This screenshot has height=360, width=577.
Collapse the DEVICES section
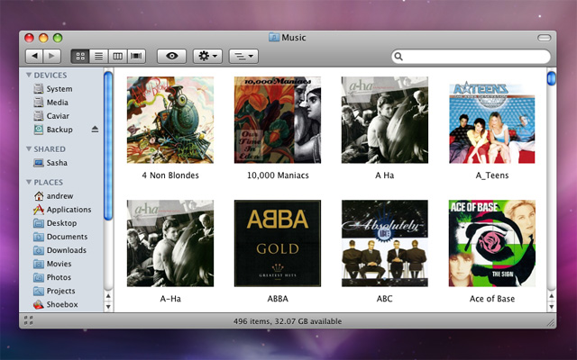click(x=29, y=76)
